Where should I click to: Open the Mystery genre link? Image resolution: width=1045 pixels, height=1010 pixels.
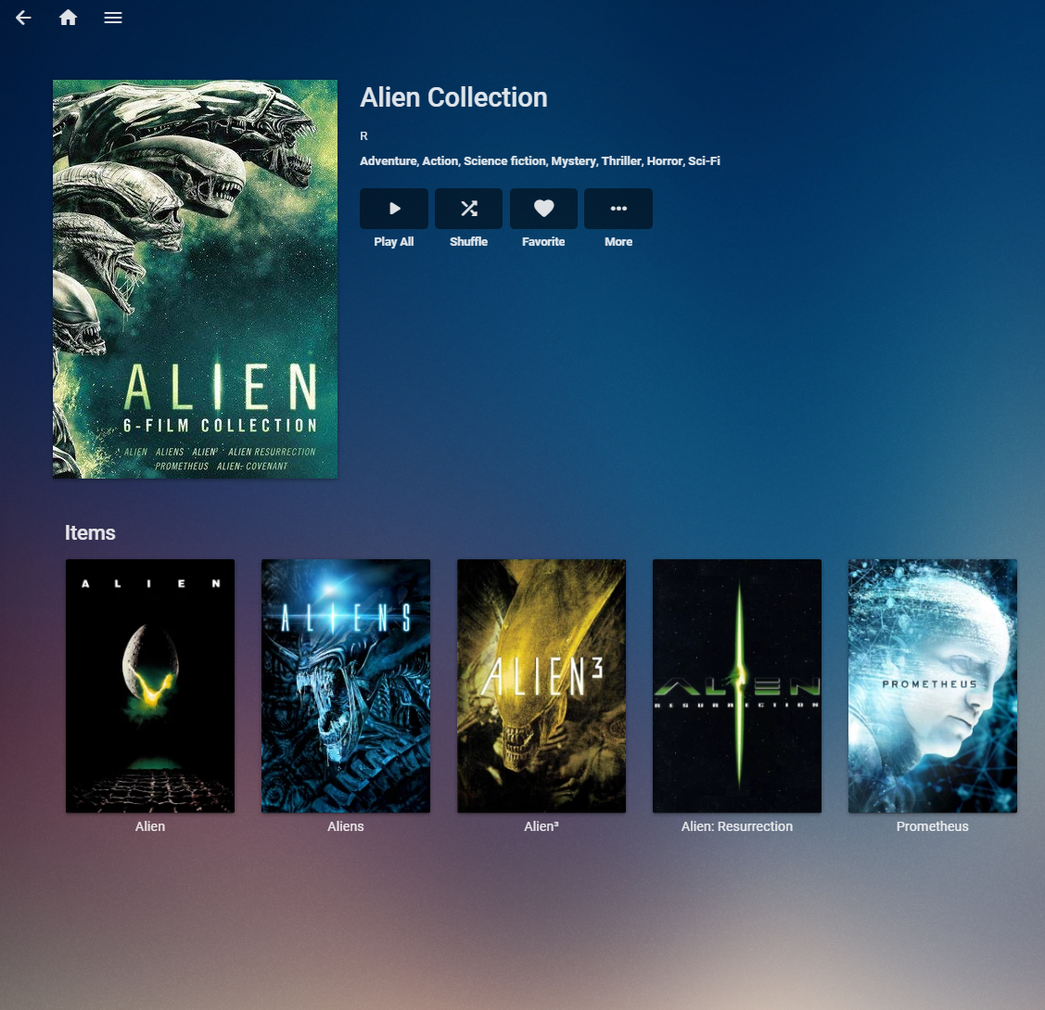coord(573,160)
